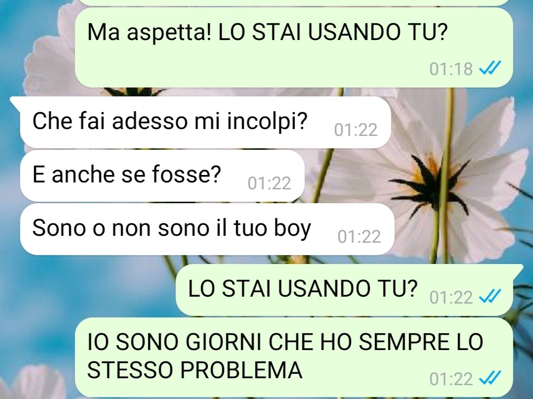533x399 pixels.
Task: Select message 'Sono o non sono il tuo boy'
Action: 207,229
